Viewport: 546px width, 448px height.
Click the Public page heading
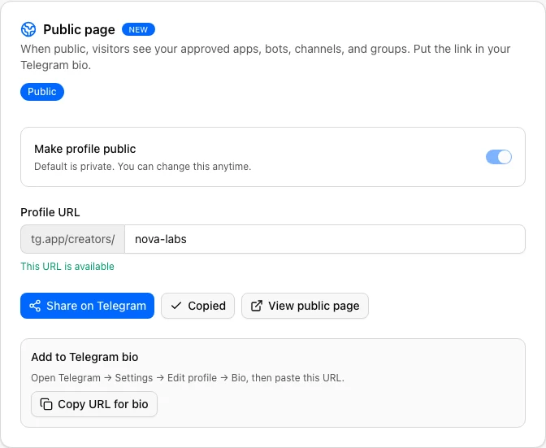(79, 29)
